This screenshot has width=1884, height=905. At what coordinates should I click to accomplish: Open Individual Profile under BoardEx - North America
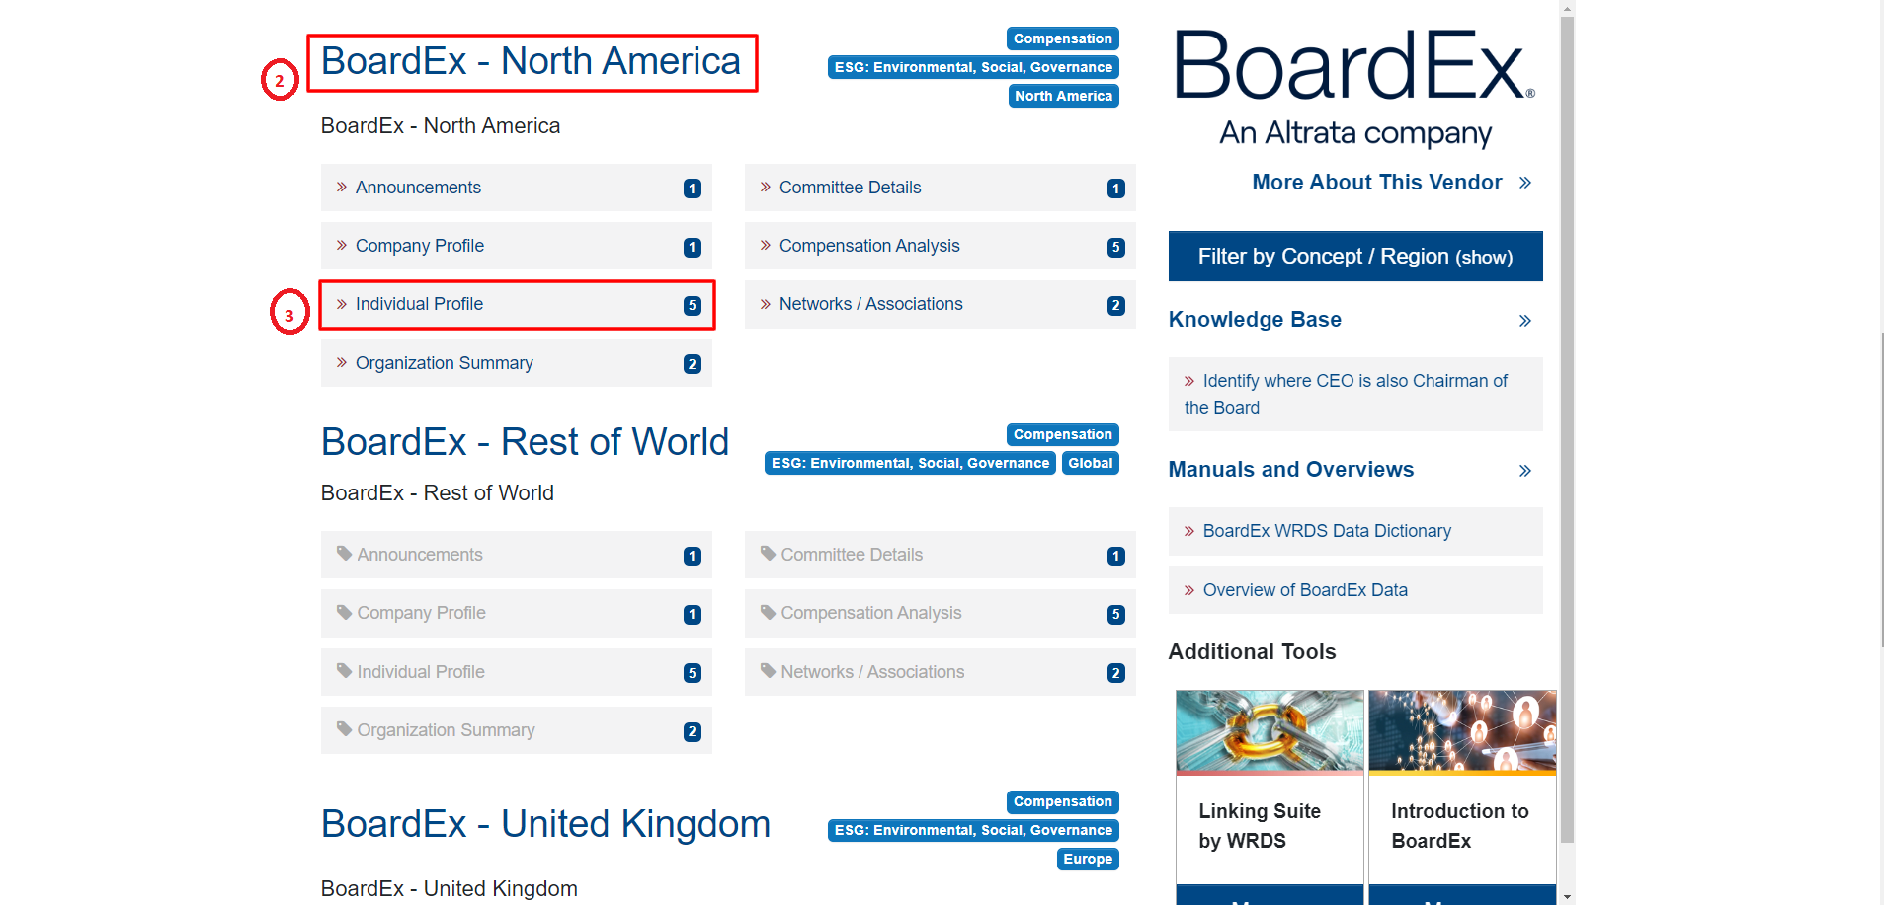pos(516,304)
